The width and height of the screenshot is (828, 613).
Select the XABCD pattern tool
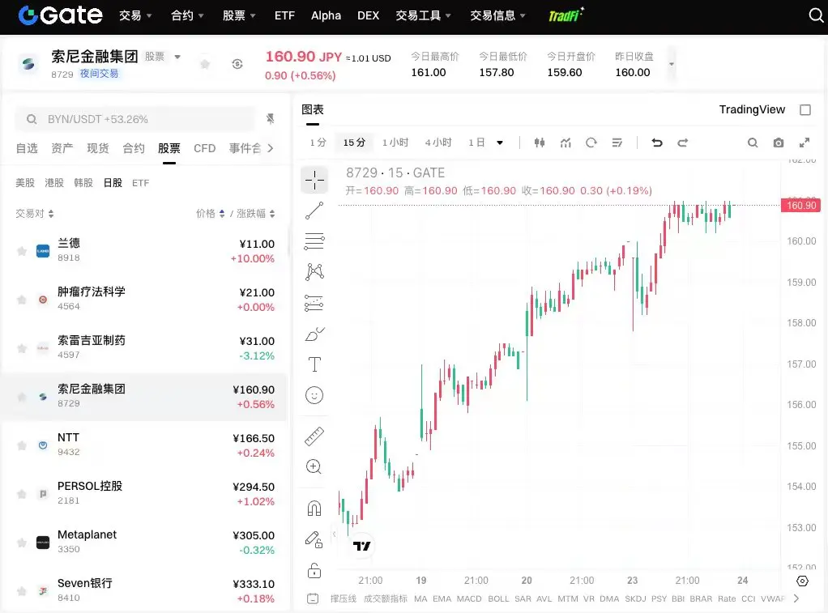click(x=314, y=272)
